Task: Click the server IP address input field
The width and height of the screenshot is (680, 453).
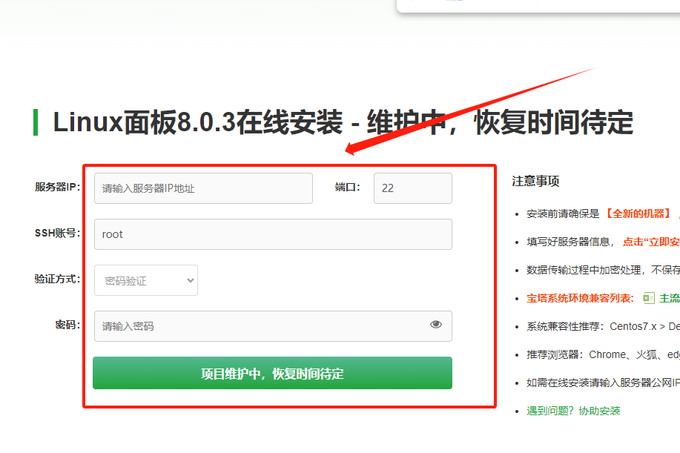Action: [203, 188]
